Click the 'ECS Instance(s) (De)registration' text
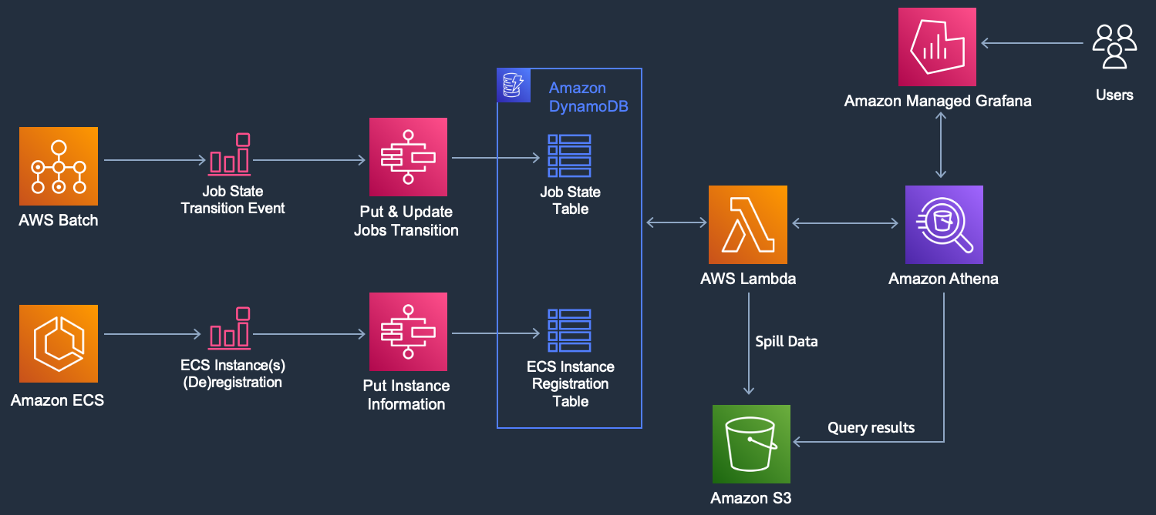 233,373
